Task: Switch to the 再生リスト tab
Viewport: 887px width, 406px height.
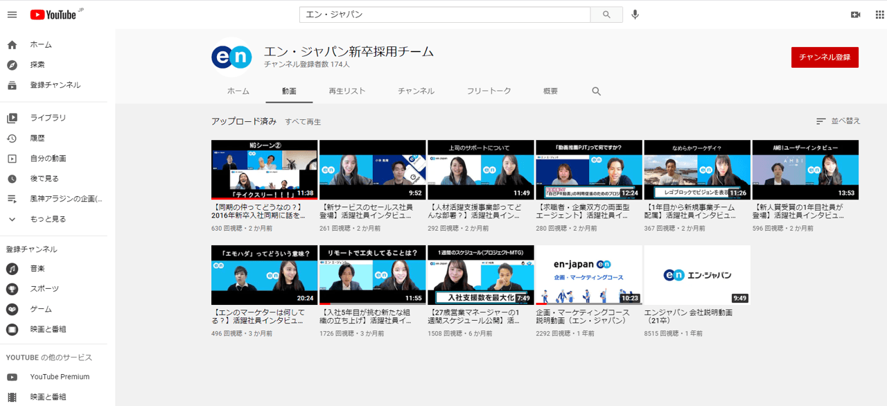Action: coord(346,91)
